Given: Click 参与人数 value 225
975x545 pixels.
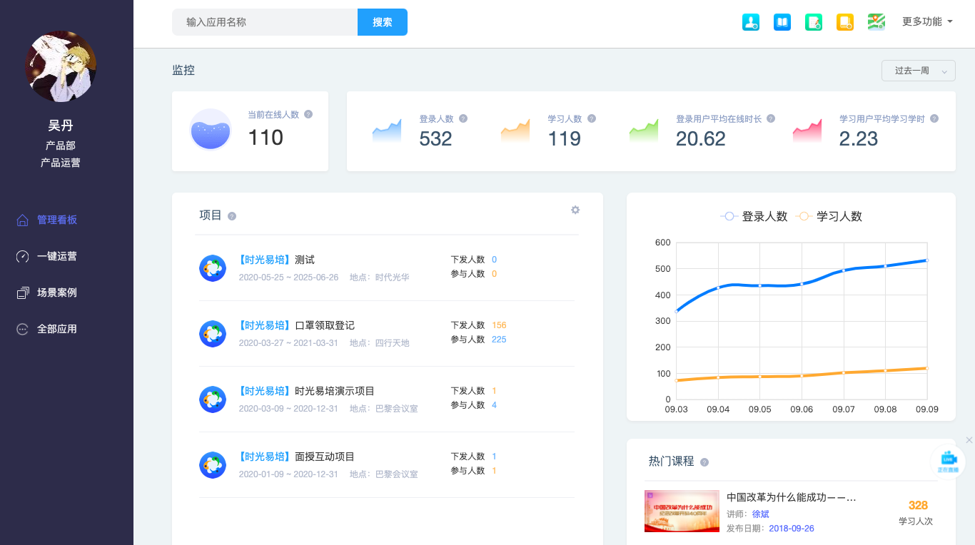Looking at the screenshot, I should (x=499, y=340).
